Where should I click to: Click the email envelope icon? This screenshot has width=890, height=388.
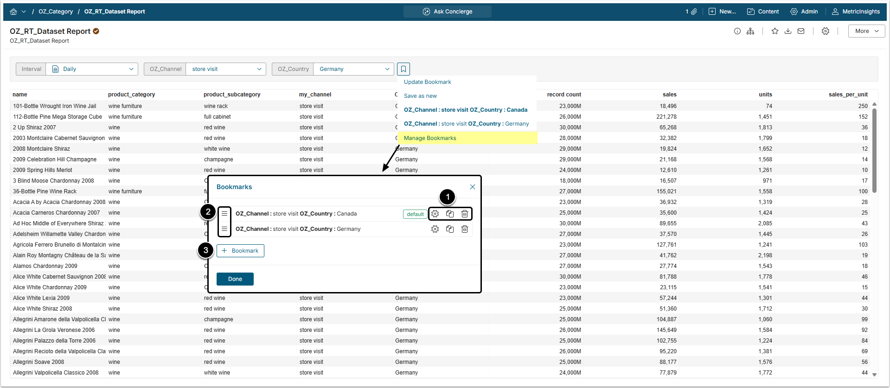click(801, 31)
